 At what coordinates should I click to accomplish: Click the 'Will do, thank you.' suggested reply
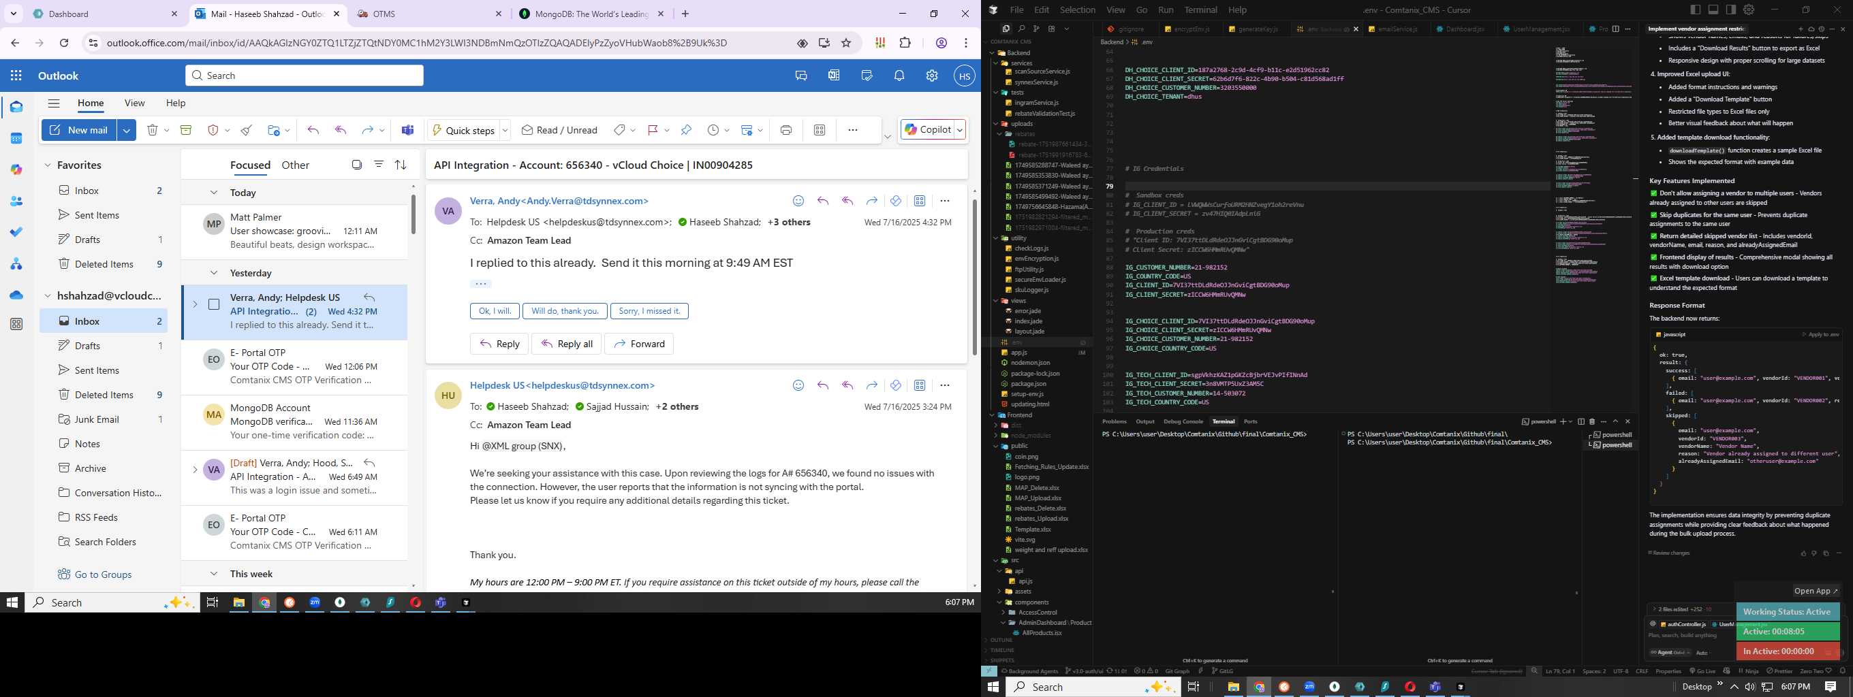[565, 311]
